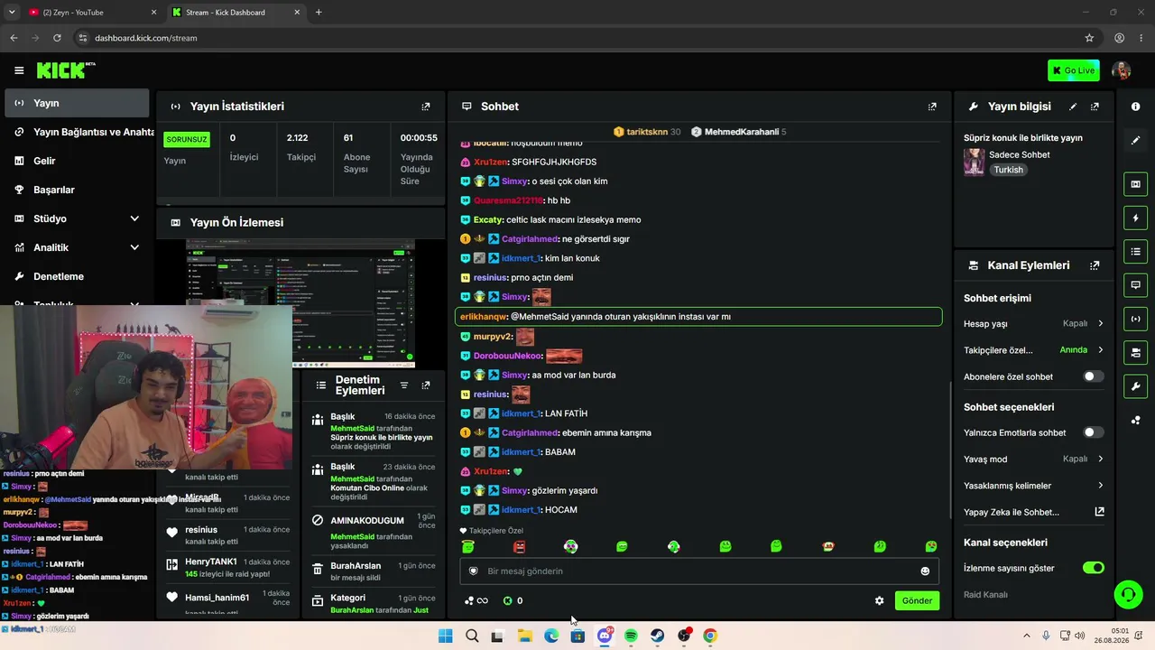Disable İzlenme sayısını göster switch
This screenshot has height=650, width=1155.
(1093, 568)
